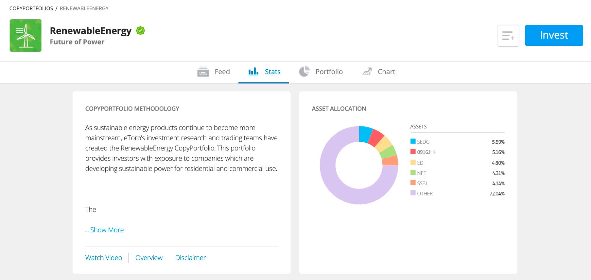The width and height of the screenshot is (591, 280).
Task: Click the Portfolio pie icon
Action: click(x=304, y=72)
